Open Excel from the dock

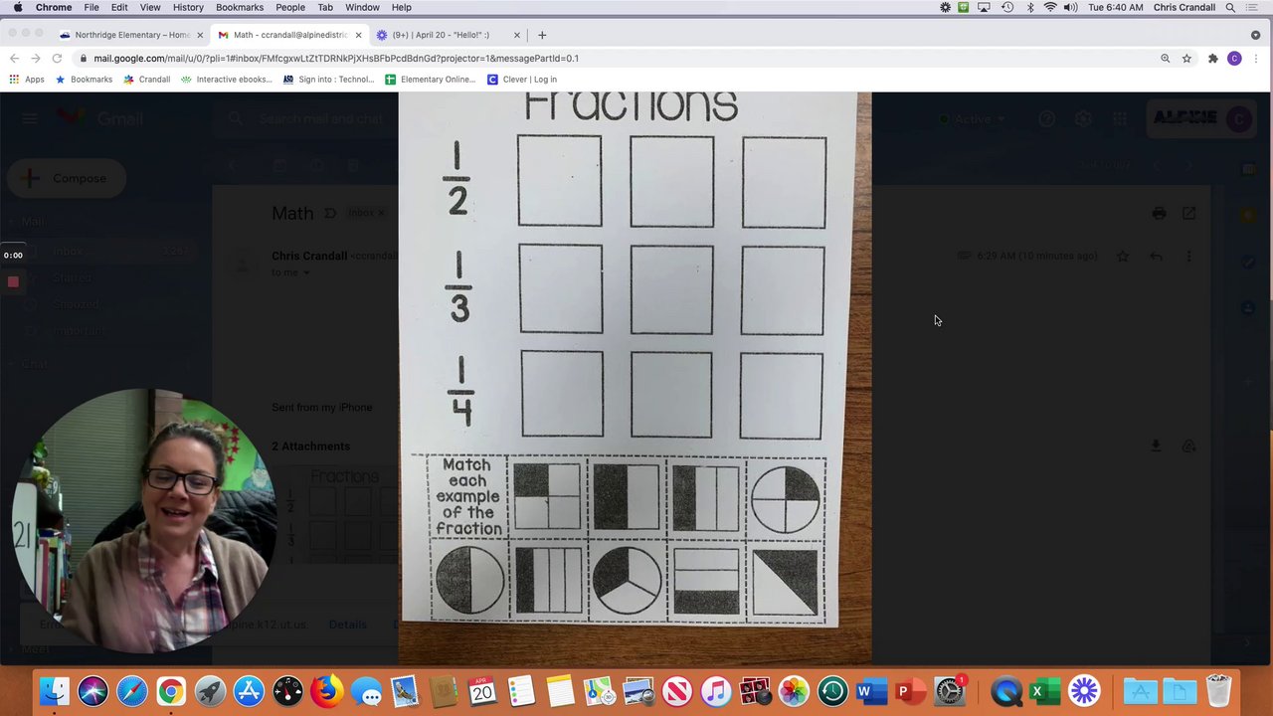(x=1044, y=691)
